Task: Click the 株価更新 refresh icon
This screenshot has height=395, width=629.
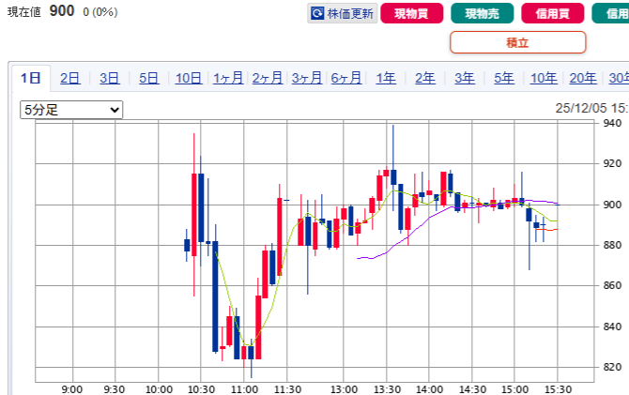Action: (x=318, y=14)
